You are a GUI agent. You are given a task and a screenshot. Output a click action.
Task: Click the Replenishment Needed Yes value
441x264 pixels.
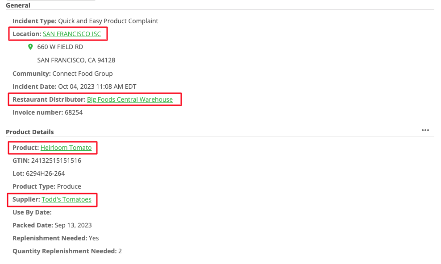[94, 238]
